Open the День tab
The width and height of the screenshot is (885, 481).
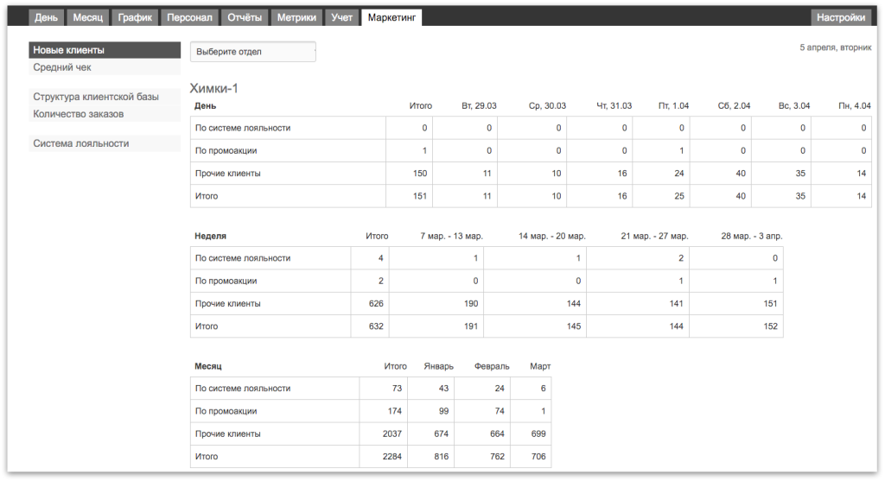47,17
